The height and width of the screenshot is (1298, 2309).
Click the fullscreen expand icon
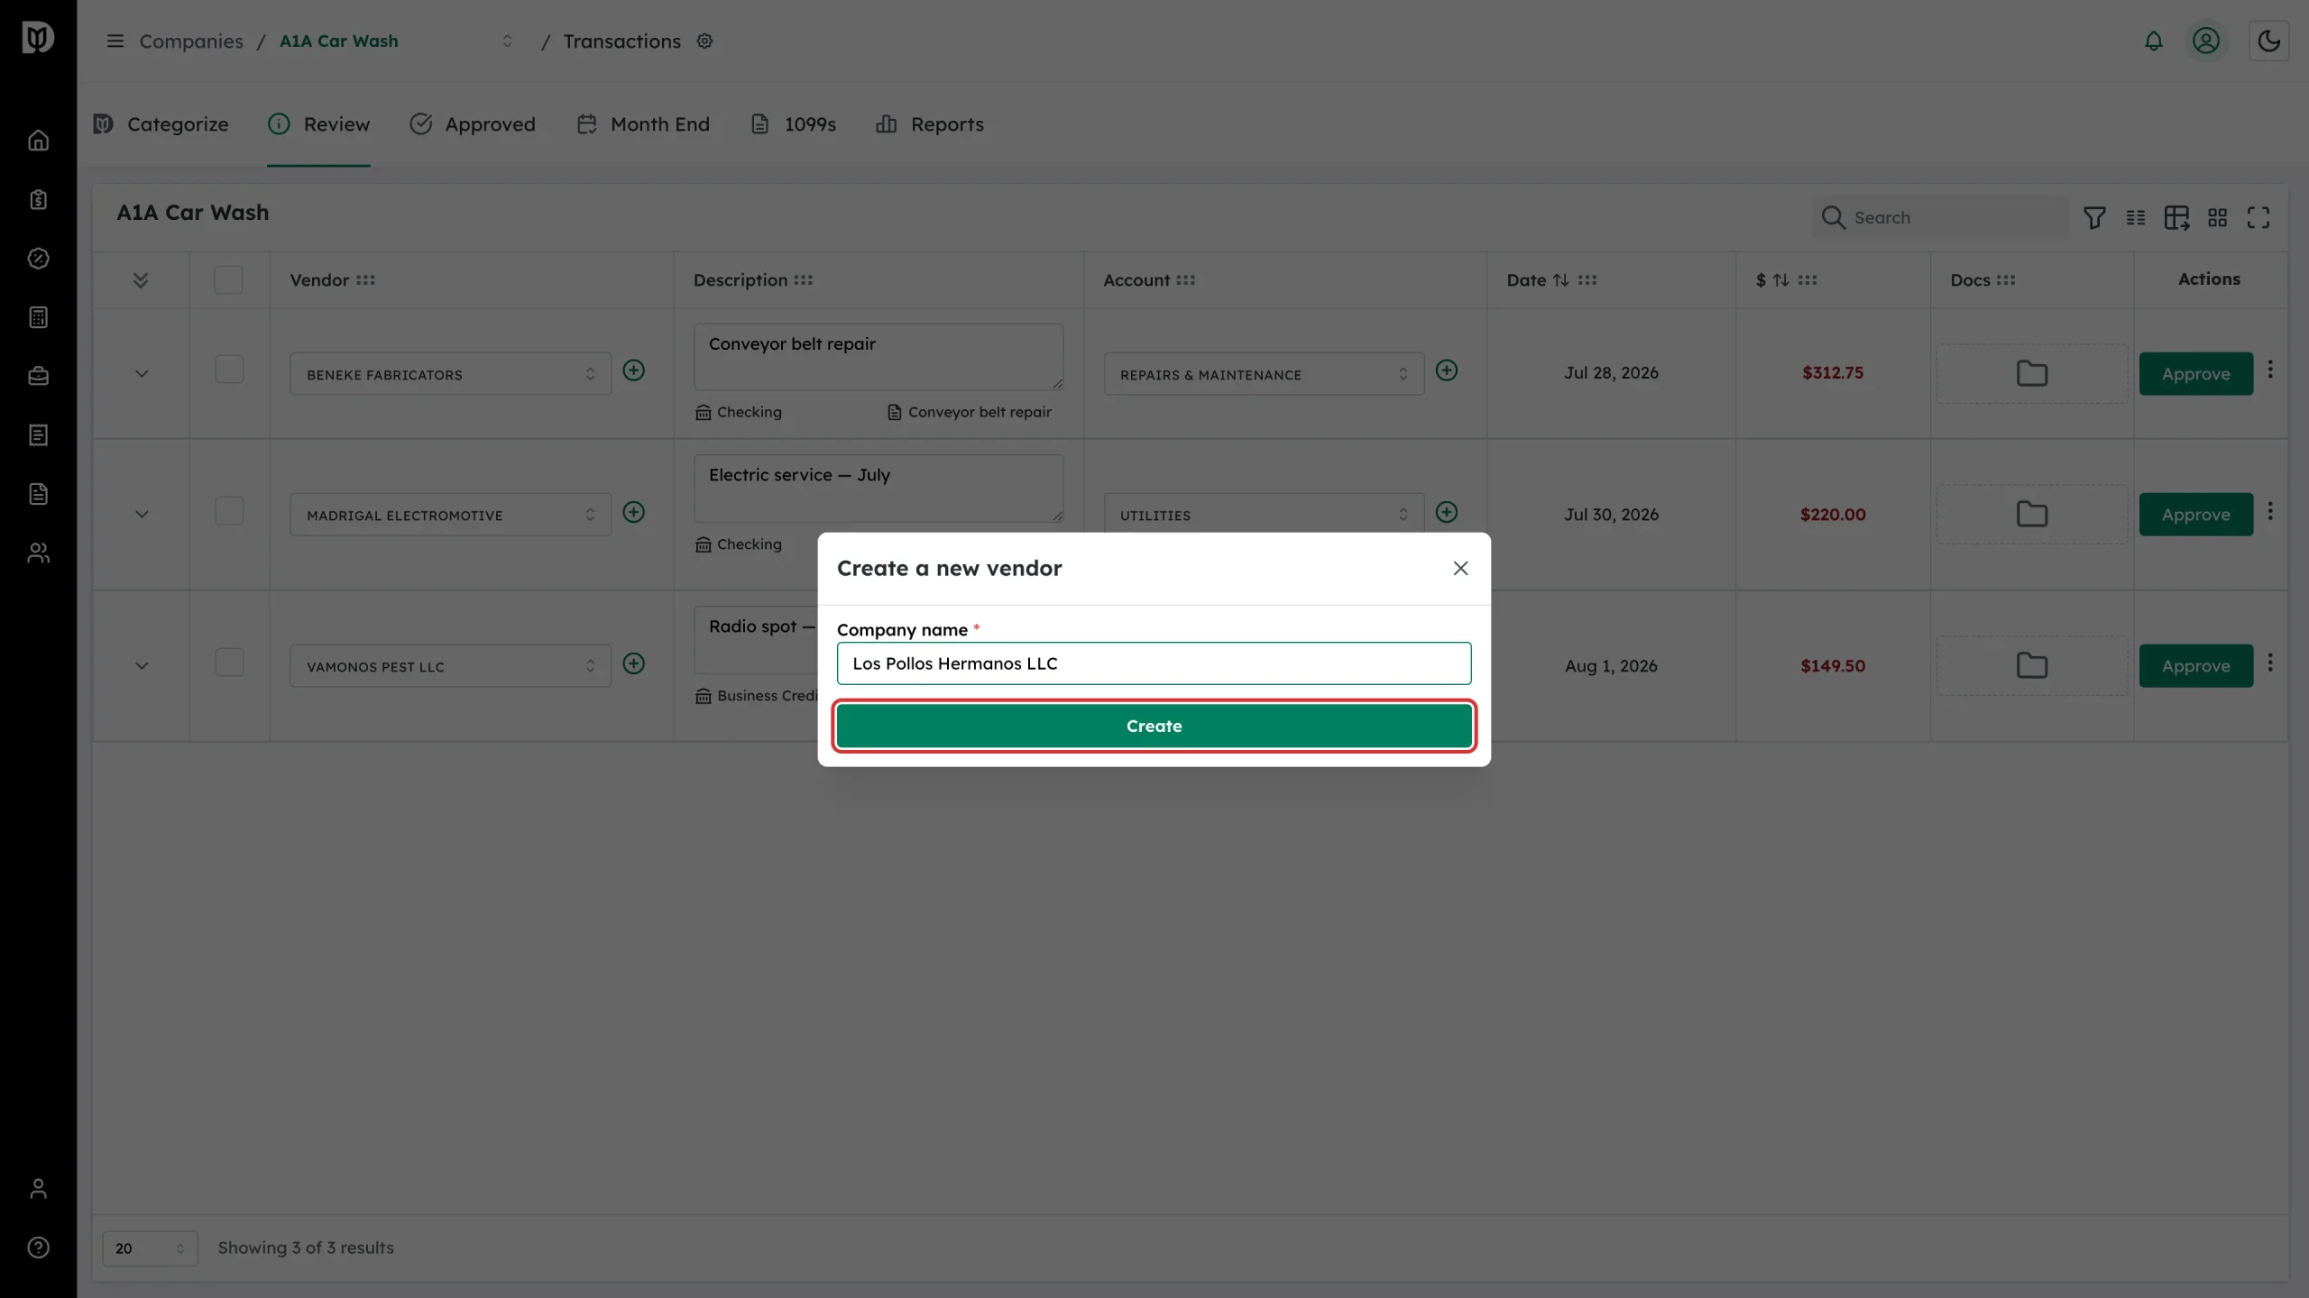[2258, 217]
